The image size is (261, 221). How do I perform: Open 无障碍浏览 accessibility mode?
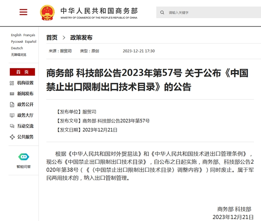[x=19, y=55]
